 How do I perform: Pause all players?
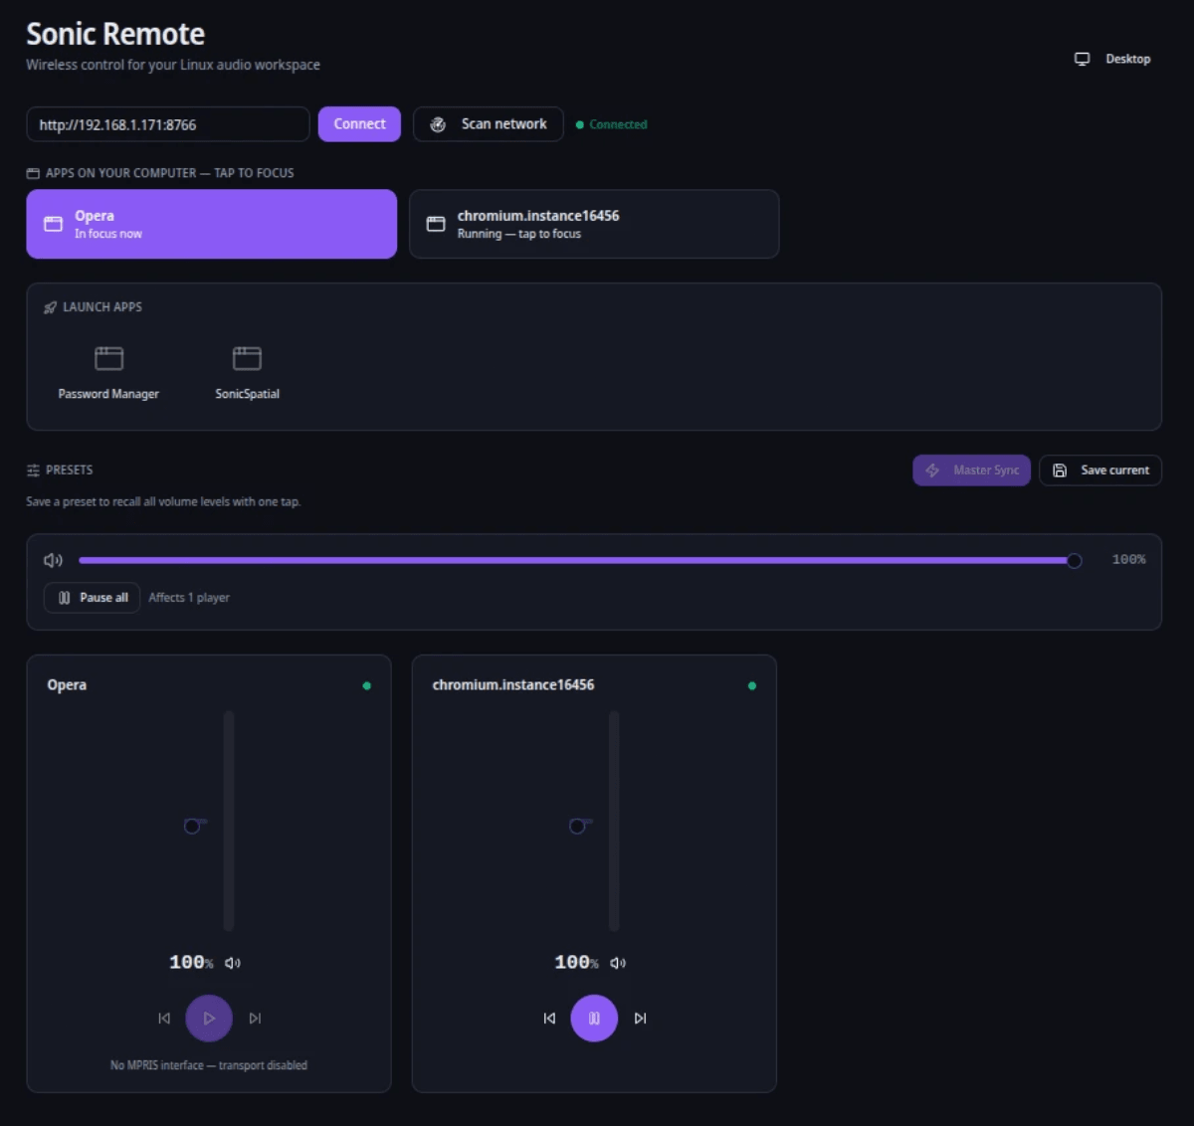[x=92, y=598]
